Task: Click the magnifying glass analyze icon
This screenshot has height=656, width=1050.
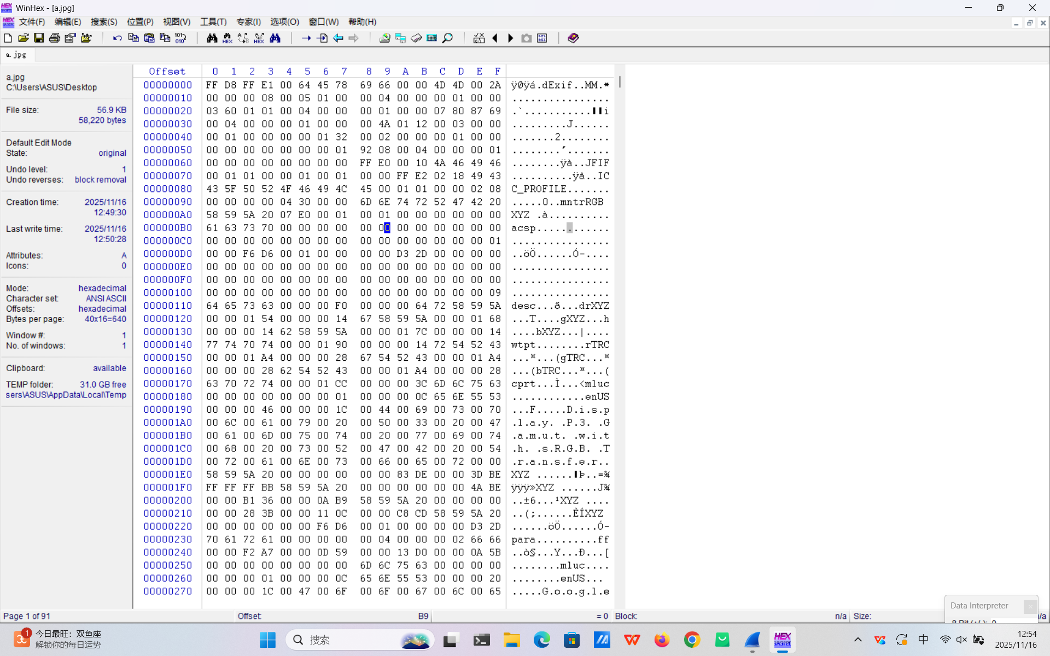Action: 447,38
